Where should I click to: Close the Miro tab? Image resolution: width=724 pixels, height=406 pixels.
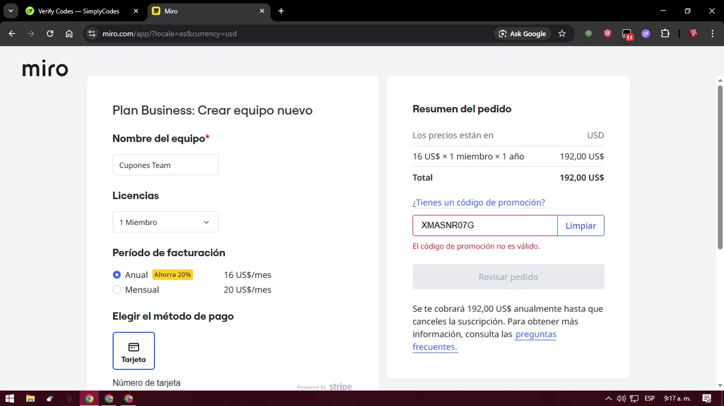(x=262, y=11)
